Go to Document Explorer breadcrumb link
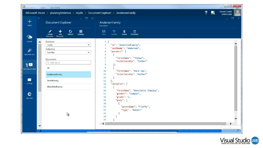This screenshot has height=148, width=263. (x=100, y=13)
